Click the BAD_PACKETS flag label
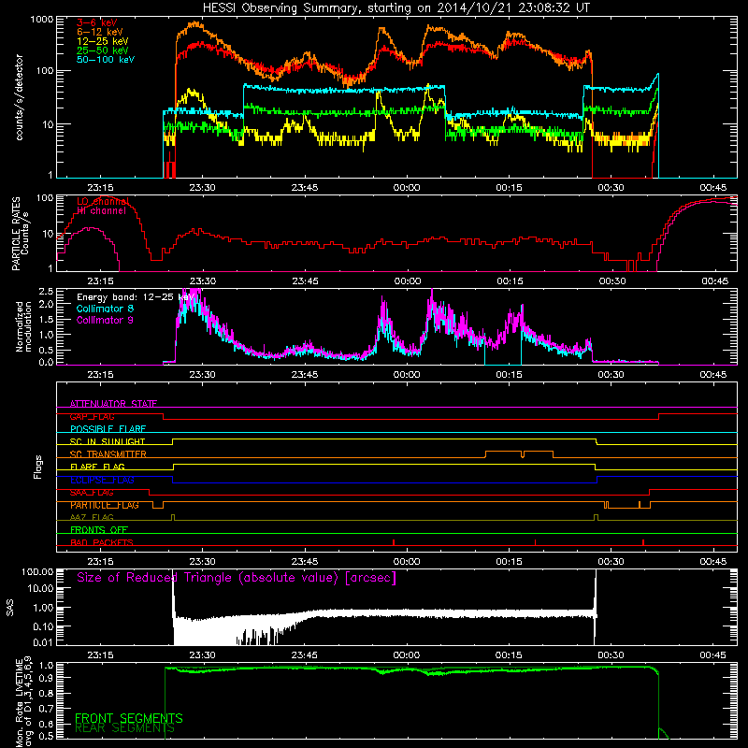This screenshot has width=748, height=748. click(102, 542)
